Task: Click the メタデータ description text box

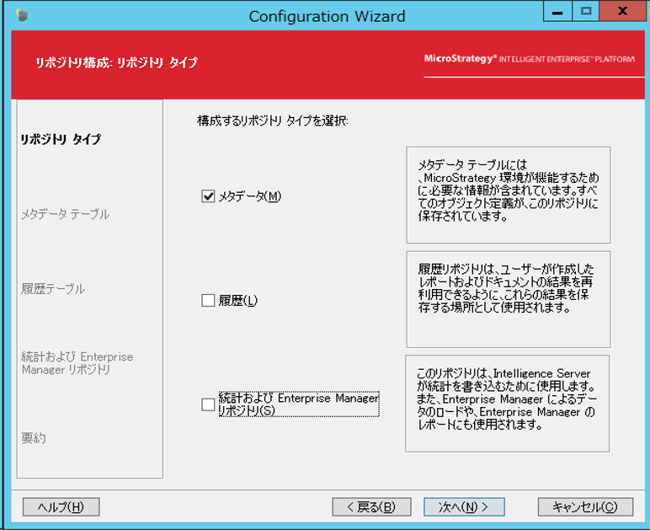Action: pos(509,195)
